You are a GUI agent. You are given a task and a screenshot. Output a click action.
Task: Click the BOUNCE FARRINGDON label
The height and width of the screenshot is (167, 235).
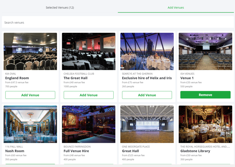pos(77,147)
